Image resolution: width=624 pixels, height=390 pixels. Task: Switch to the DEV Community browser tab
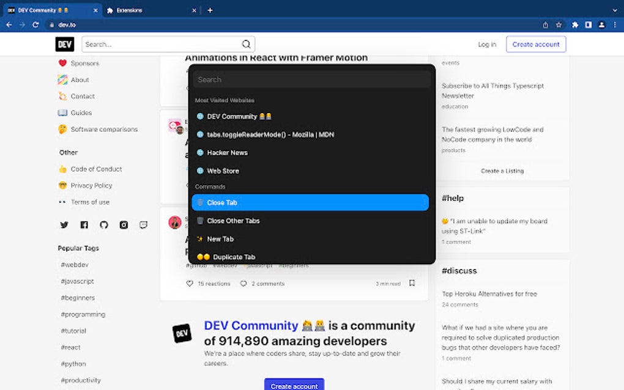(51, 10)
